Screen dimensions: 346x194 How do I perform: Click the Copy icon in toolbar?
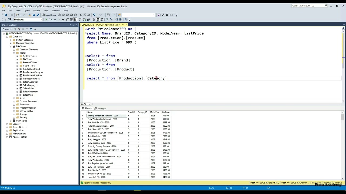85,15
